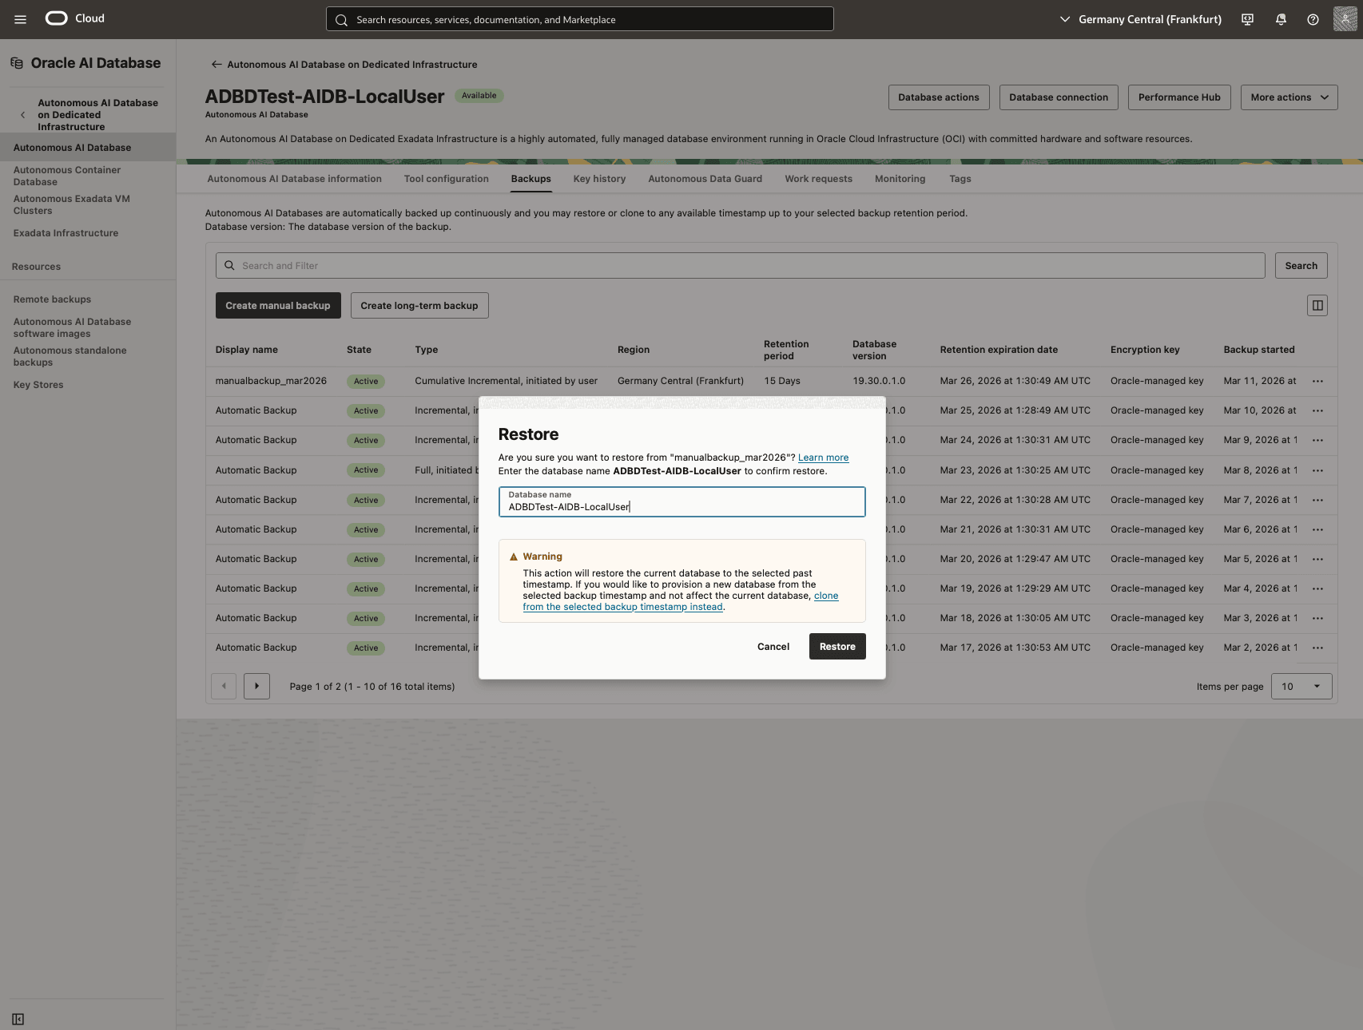The image size is (1363, 1030).
Task: Open the user profile avatar
Action: coord(1345,19)
